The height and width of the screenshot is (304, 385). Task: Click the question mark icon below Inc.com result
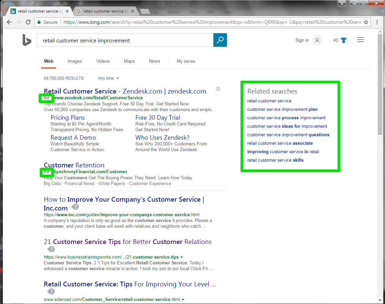coord(75,207)
